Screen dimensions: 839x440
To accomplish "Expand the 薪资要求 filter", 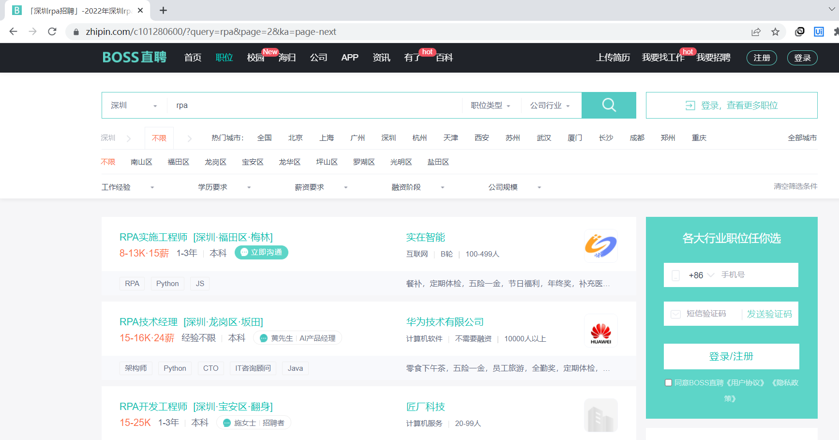I will [321, 187].
